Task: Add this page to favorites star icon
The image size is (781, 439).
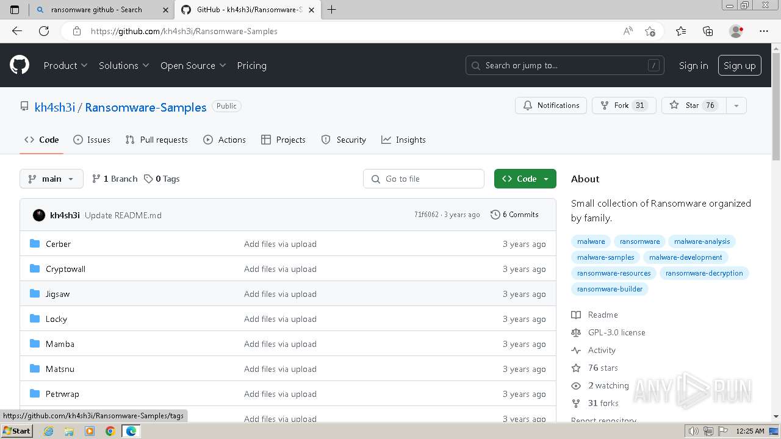Action: [x=650, y=31]
